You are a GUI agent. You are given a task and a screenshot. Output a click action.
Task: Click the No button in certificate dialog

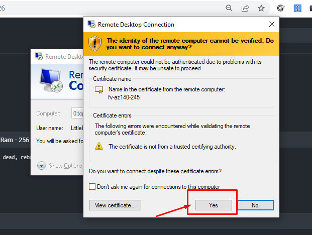click(256, 205)
